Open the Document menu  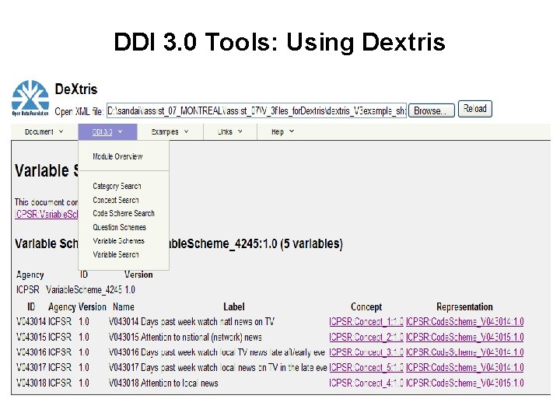pos(44,131)
